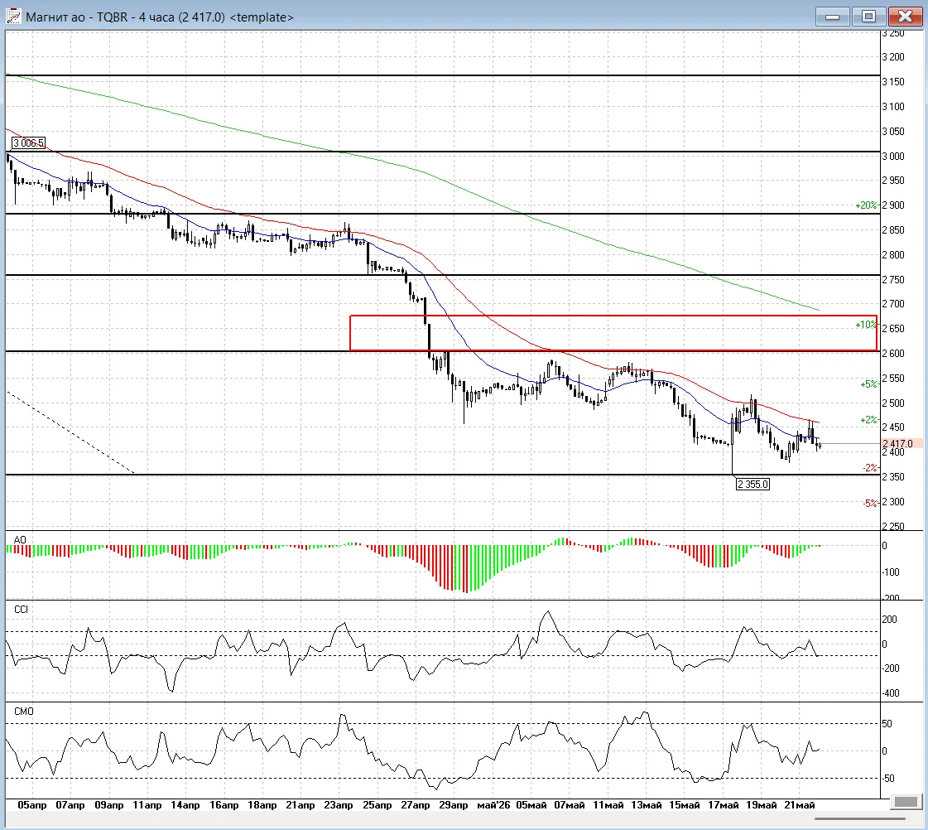This screenshot has height=830, width=928.
Task: Click the 29апр date on time axis
Action: pos(454,805)
